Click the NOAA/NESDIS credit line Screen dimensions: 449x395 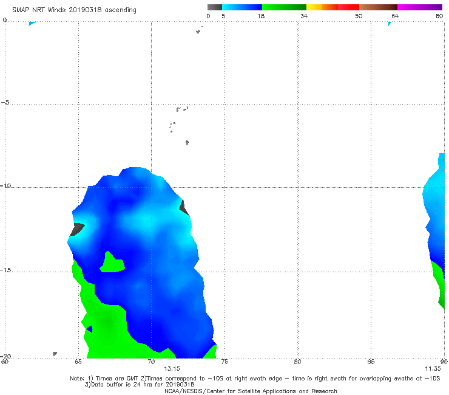tap(251, 391)
